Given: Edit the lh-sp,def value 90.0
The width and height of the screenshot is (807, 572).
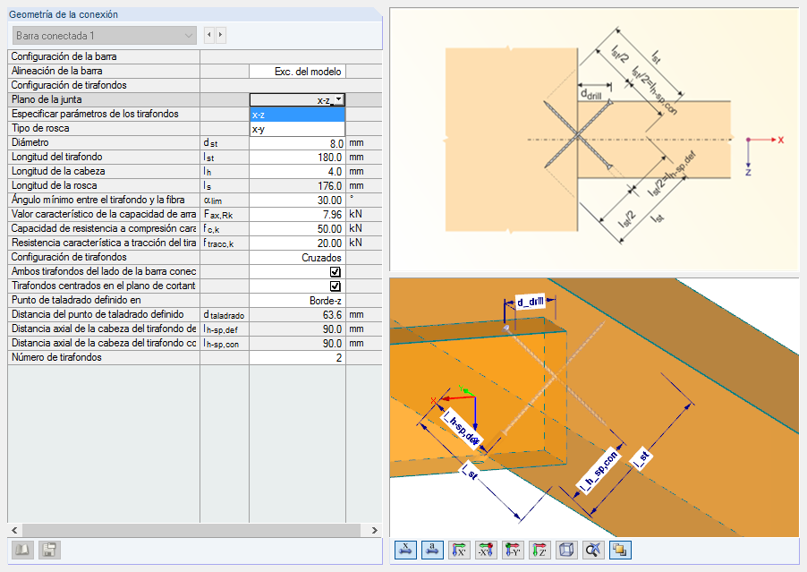Looking at the screenshot, I should [297, 329].
